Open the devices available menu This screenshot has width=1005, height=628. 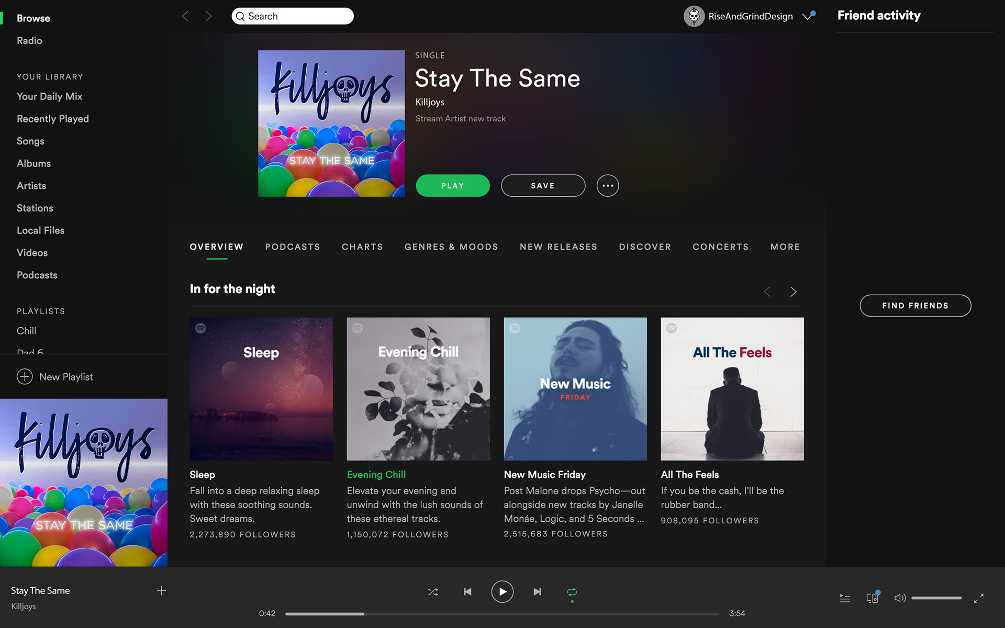pos(873,598)
